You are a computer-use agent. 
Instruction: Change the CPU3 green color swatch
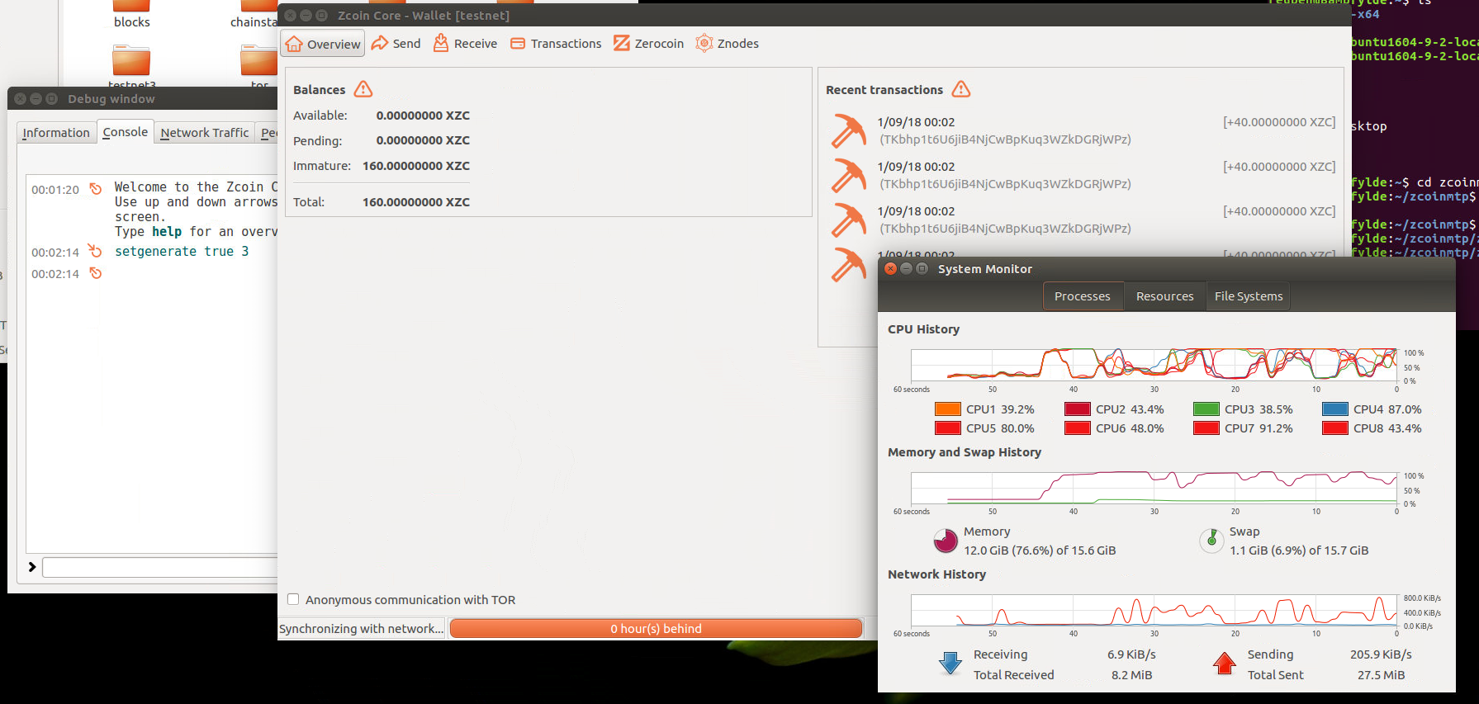click(x=1206, y=409)
